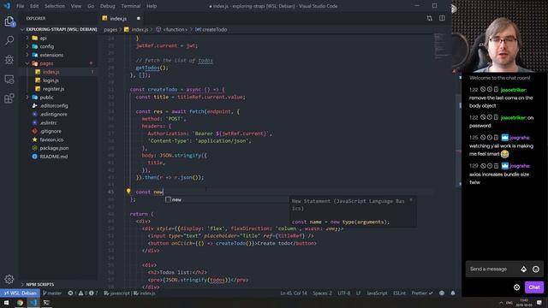Click the lightbulb quick-fix icon on line 45
This screenshot has height=308, width=548.
[x=128, y=192]
